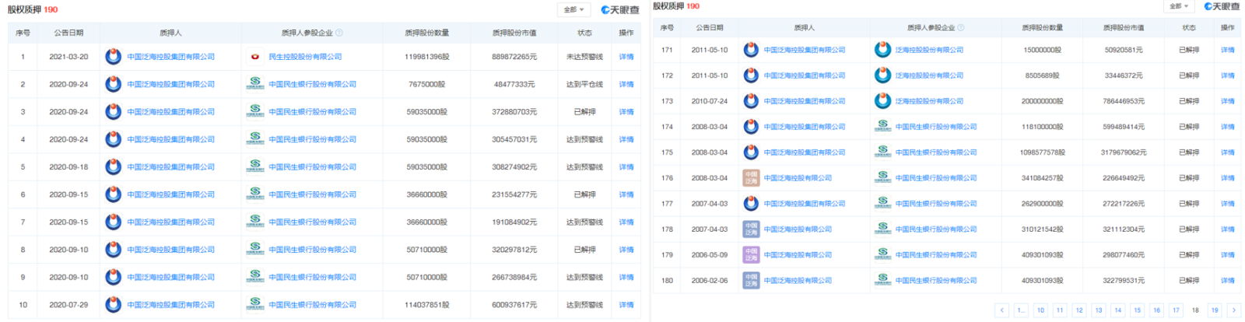The image size is (1245, 322).
Task: Open 中国泛海控股有限公司 link in row 176
Action: point(798,178)
